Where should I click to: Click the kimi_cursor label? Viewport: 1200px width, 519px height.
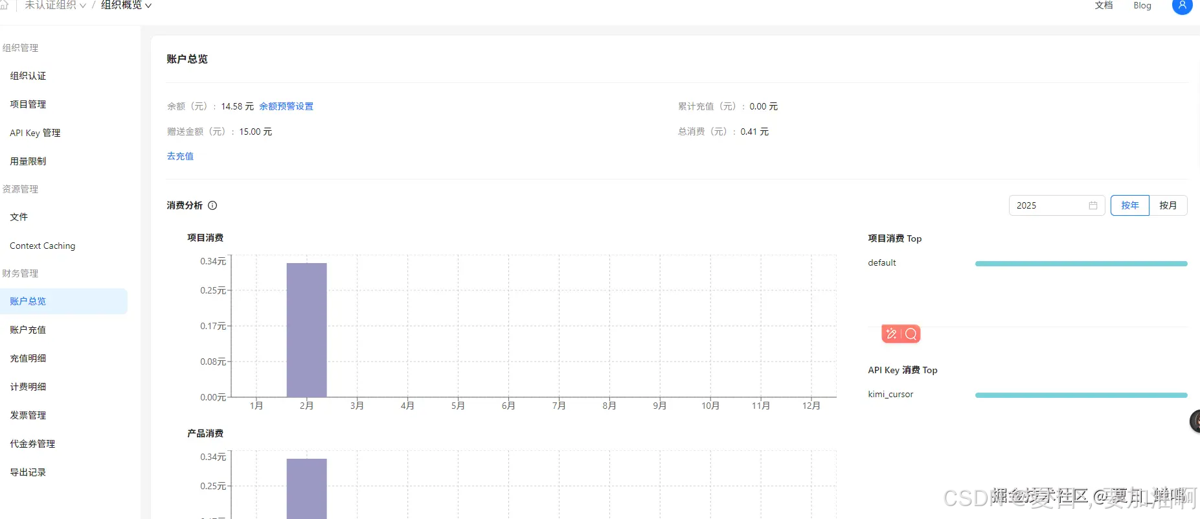(x=890, y=394)
